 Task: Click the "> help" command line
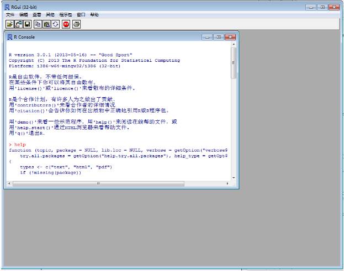[x=17, y=145]
